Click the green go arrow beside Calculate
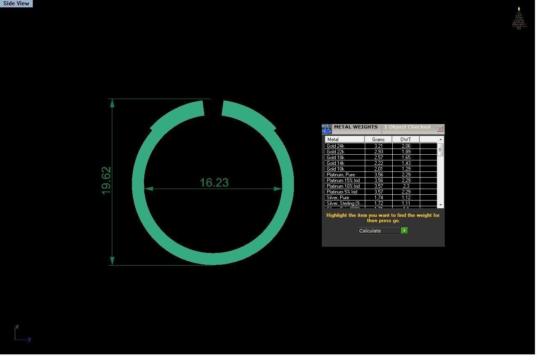This screenshot has height=356, width=537. click(x=404, y=231)
